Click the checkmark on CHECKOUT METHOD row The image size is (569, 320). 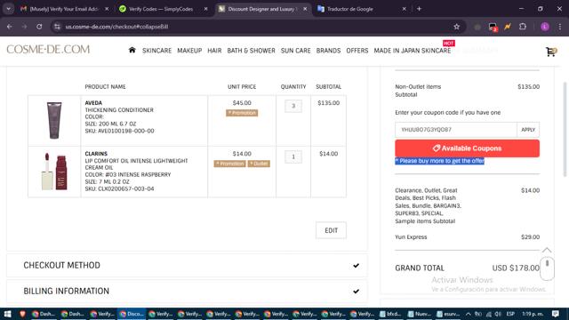click(x=356, y=266)
